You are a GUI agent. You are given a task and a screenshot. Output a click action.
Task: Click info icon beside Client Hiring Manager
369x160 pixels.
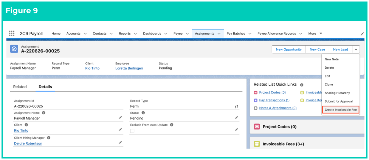click(x=49, y=138)
